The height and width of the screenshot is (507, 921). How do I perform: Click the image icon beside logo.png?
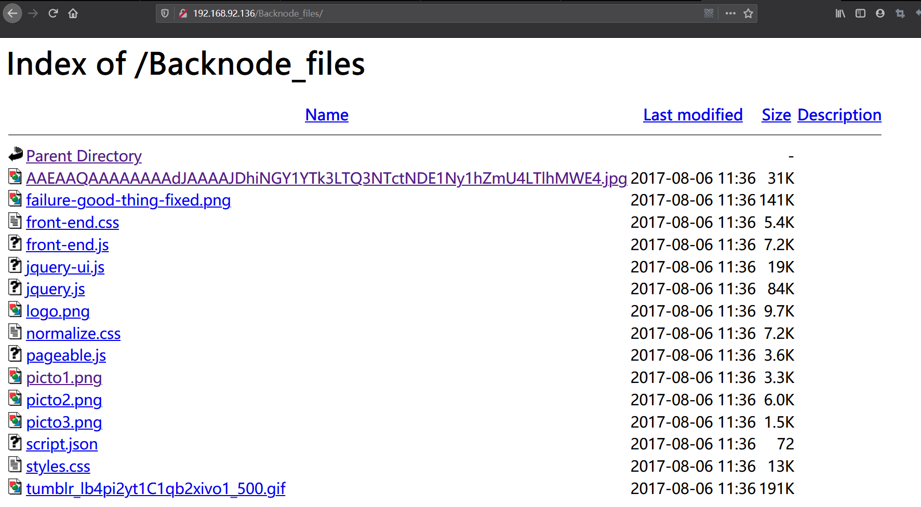(15, 310)
